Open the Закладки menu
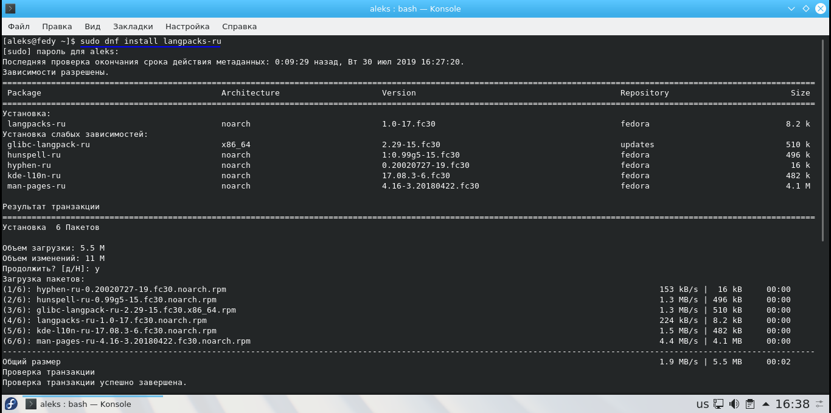 (x=133, y=26)
